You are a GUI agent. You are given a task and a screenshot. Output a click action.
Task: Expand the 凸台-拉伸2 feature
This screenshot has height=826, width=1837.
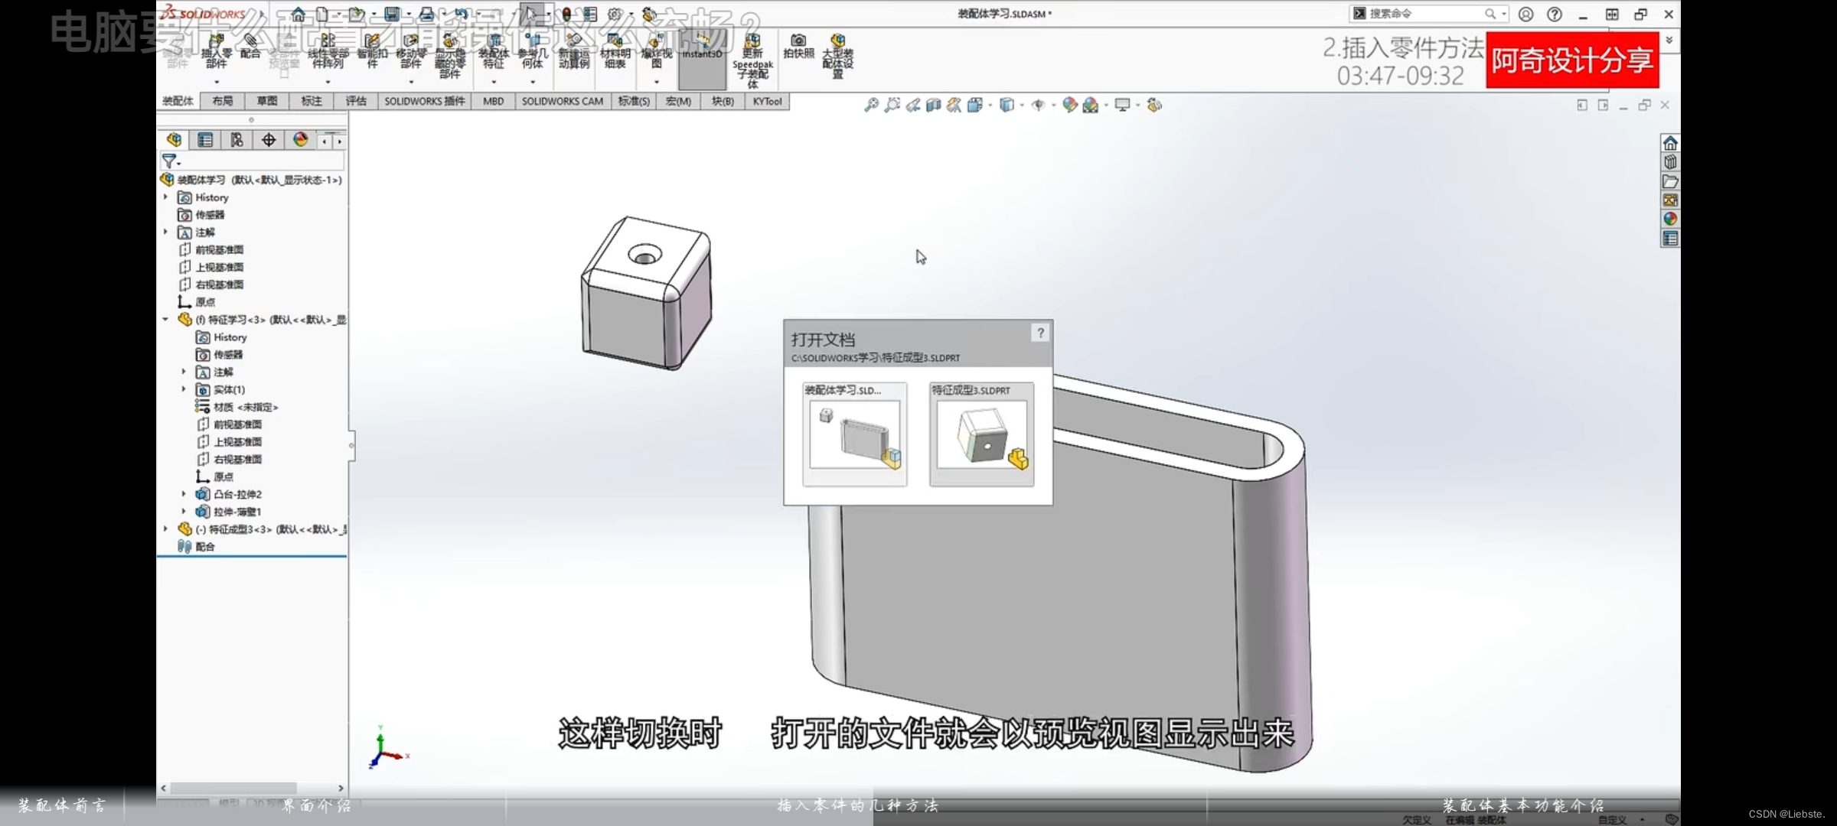[x=184, y=494]
